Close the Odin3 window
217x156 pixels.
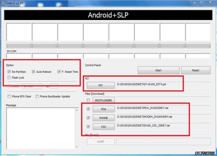point(210,2)
